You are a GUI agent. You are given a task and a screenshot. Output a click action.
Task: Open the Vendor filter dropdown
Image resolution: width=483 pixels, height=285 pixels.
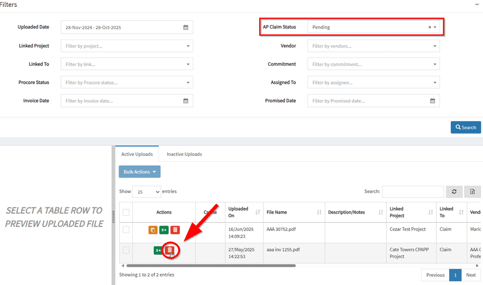(434, 46)
